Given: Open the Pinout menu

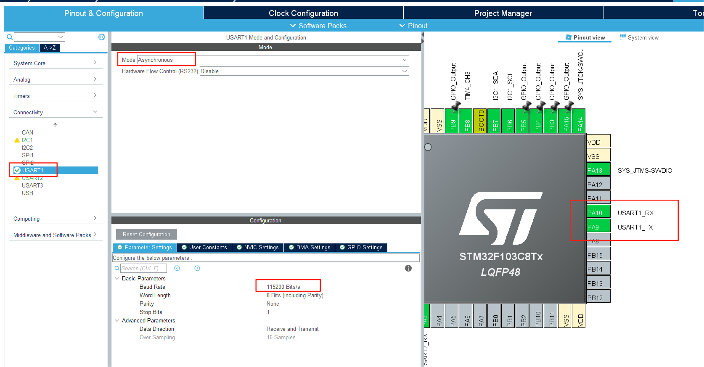Looking at the screenshot, I should [413, 26].
